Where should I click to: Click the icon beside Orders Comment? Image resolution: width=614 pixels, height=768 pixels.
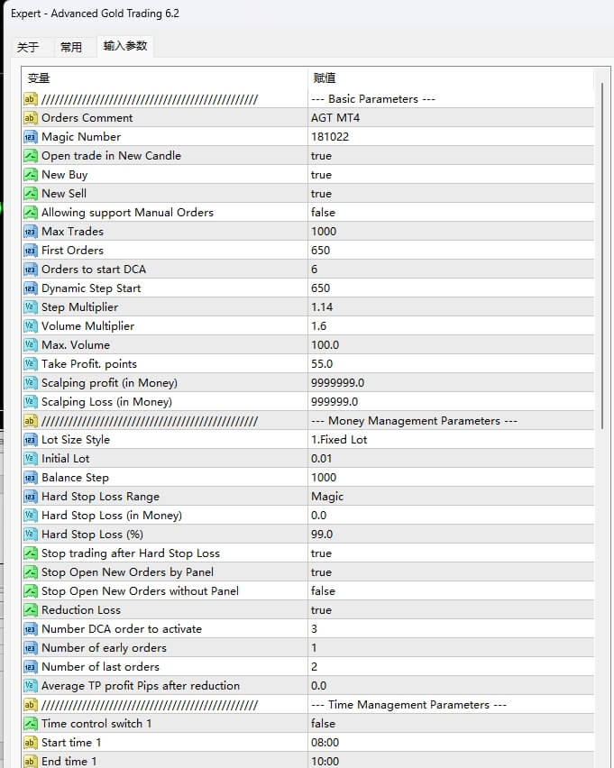[30, 118]
